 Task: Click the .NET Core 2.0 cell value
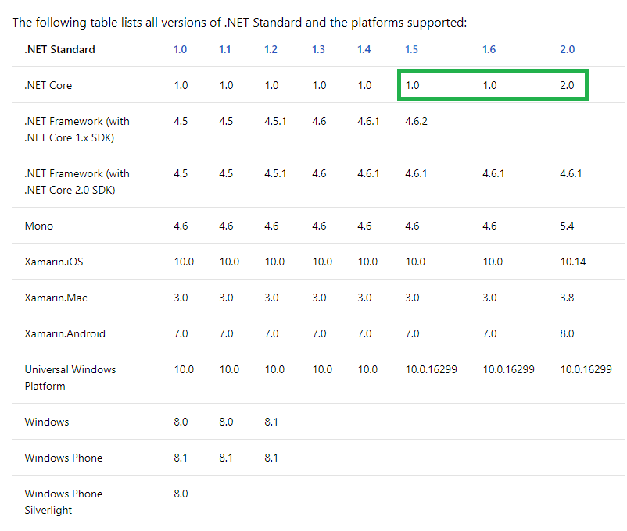coord(567,85)
